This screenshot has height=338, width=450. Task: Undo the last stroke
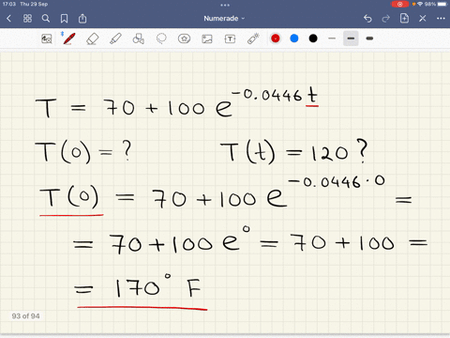click(x=367, y=19)
